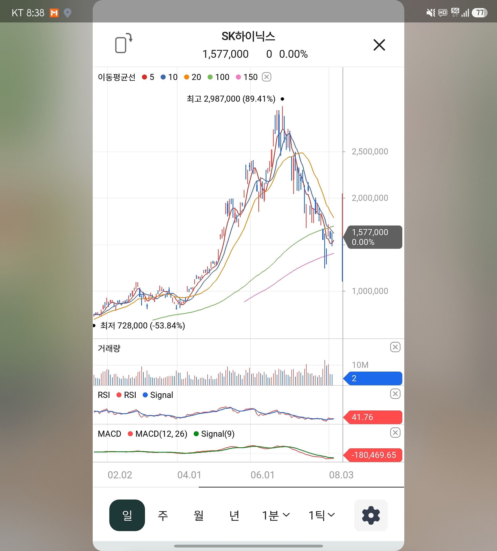The height and width of the screenshot is (551, 497).
Task: Click the 1,577,000 current price tag
Action: (373, 237)
